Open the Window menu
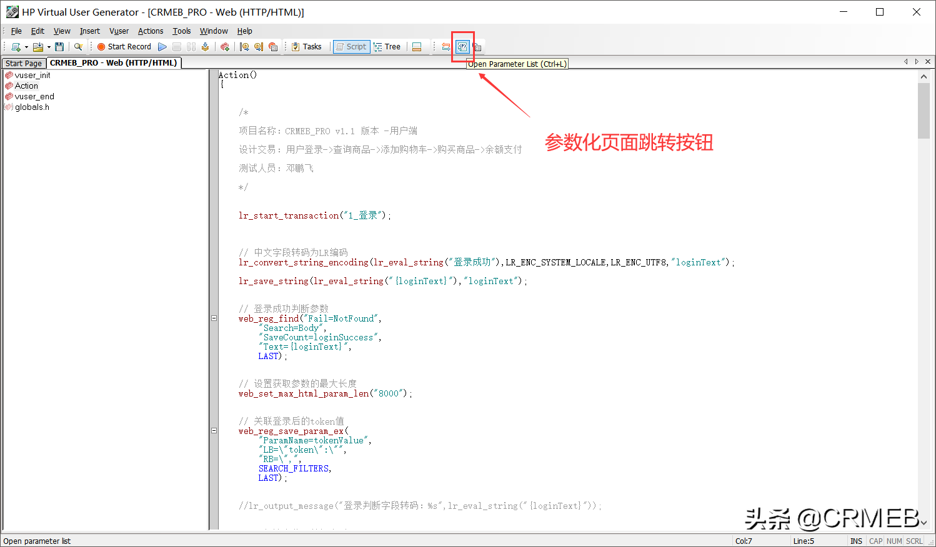 point(214,31)
